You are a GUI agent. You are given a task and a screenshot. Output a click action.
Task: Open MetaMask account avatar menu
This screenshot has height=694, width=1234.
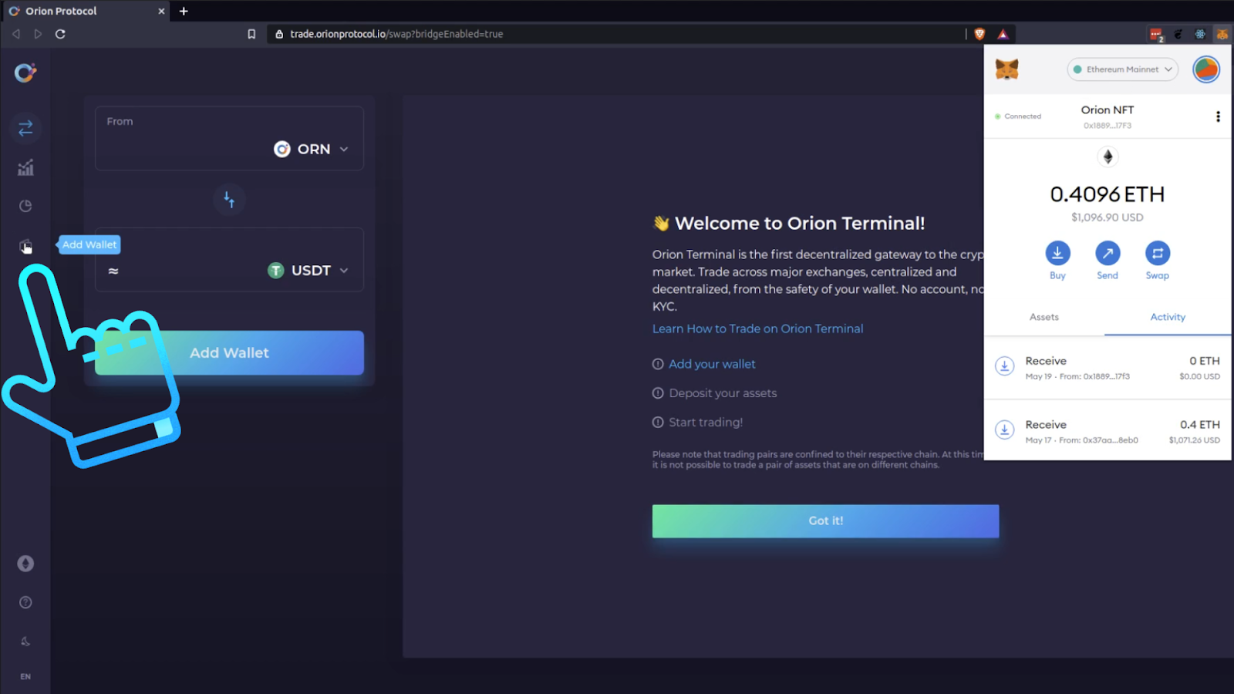1206,69
